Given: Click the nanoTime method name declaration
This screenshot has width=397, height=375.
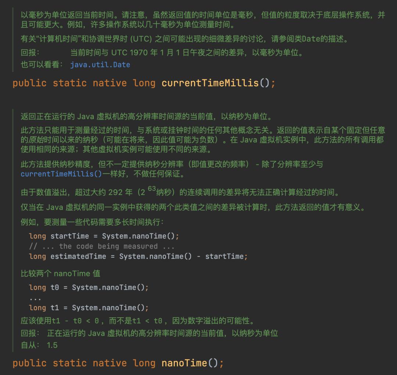Looking at the screenshot, I should pyautogui.click(x=184, y=363).
